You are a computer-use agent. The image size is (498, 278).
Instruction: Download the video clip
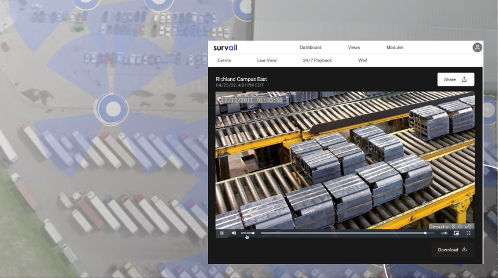(452, 250)
